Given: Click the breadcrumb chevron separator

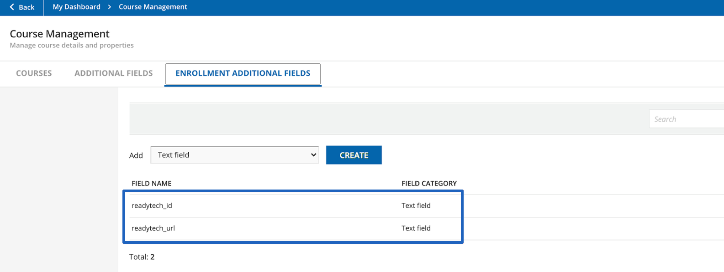Looking at the screenshot, I should tap(109, 7).
